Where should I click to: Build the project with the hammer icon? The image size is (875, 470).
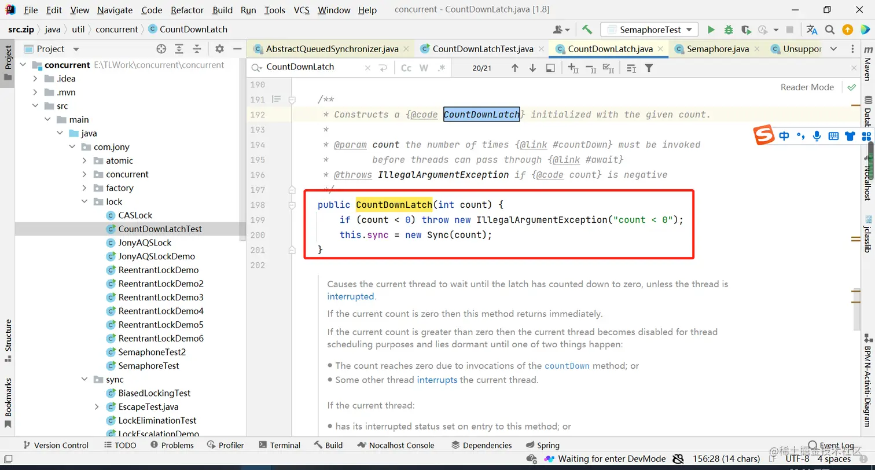pos(587,30)
